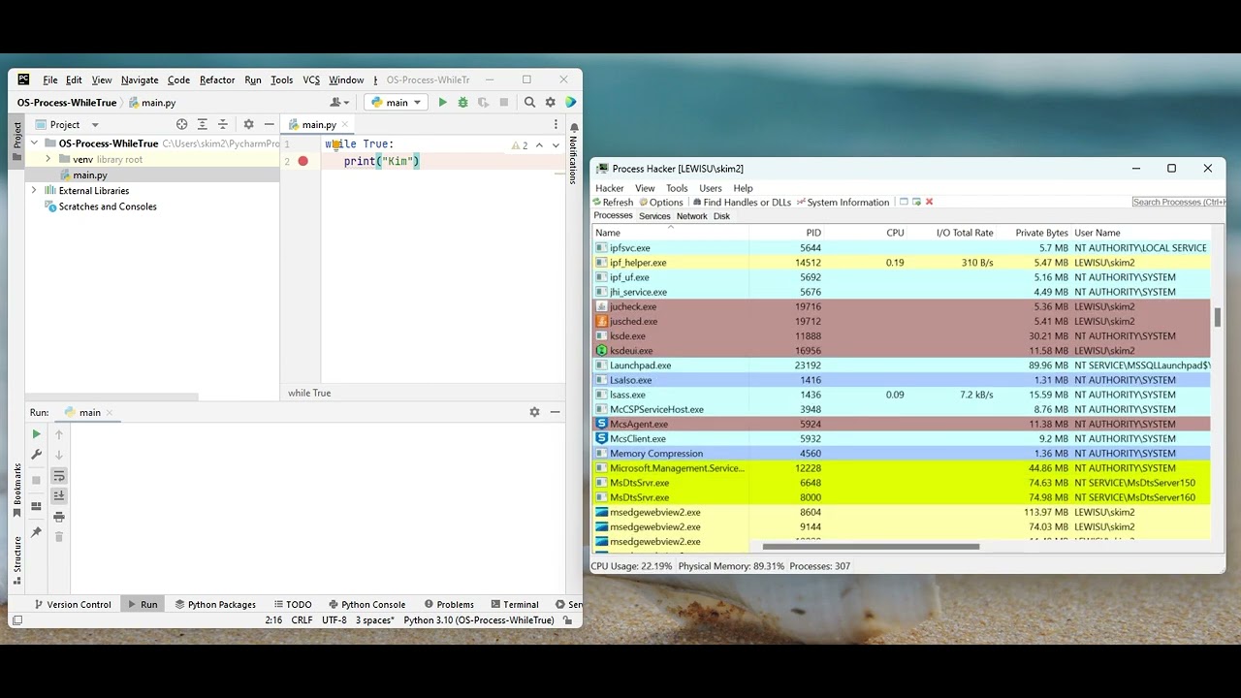Viewport: 1241px width, 698px height.
Task: Click Find Handles or DLLs
Action: click(x=743, y=203)
